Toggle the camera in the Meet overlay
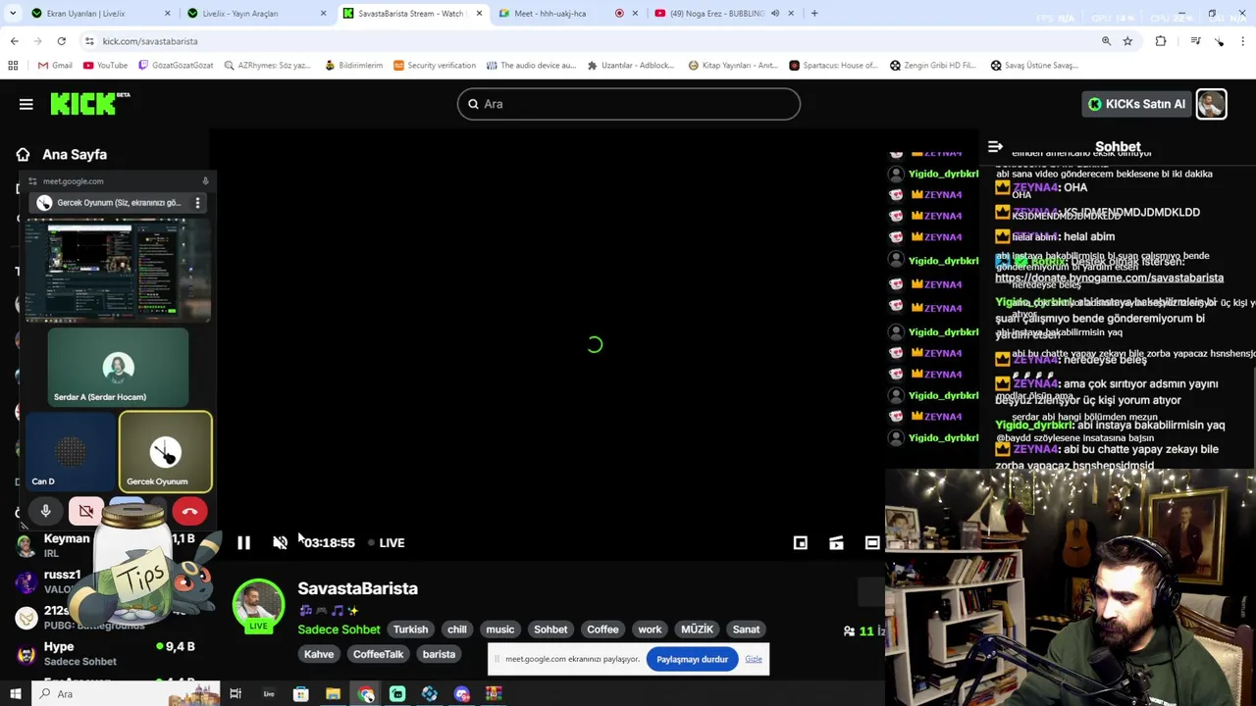Viewport: 1256px width, 706px height. 86,511
